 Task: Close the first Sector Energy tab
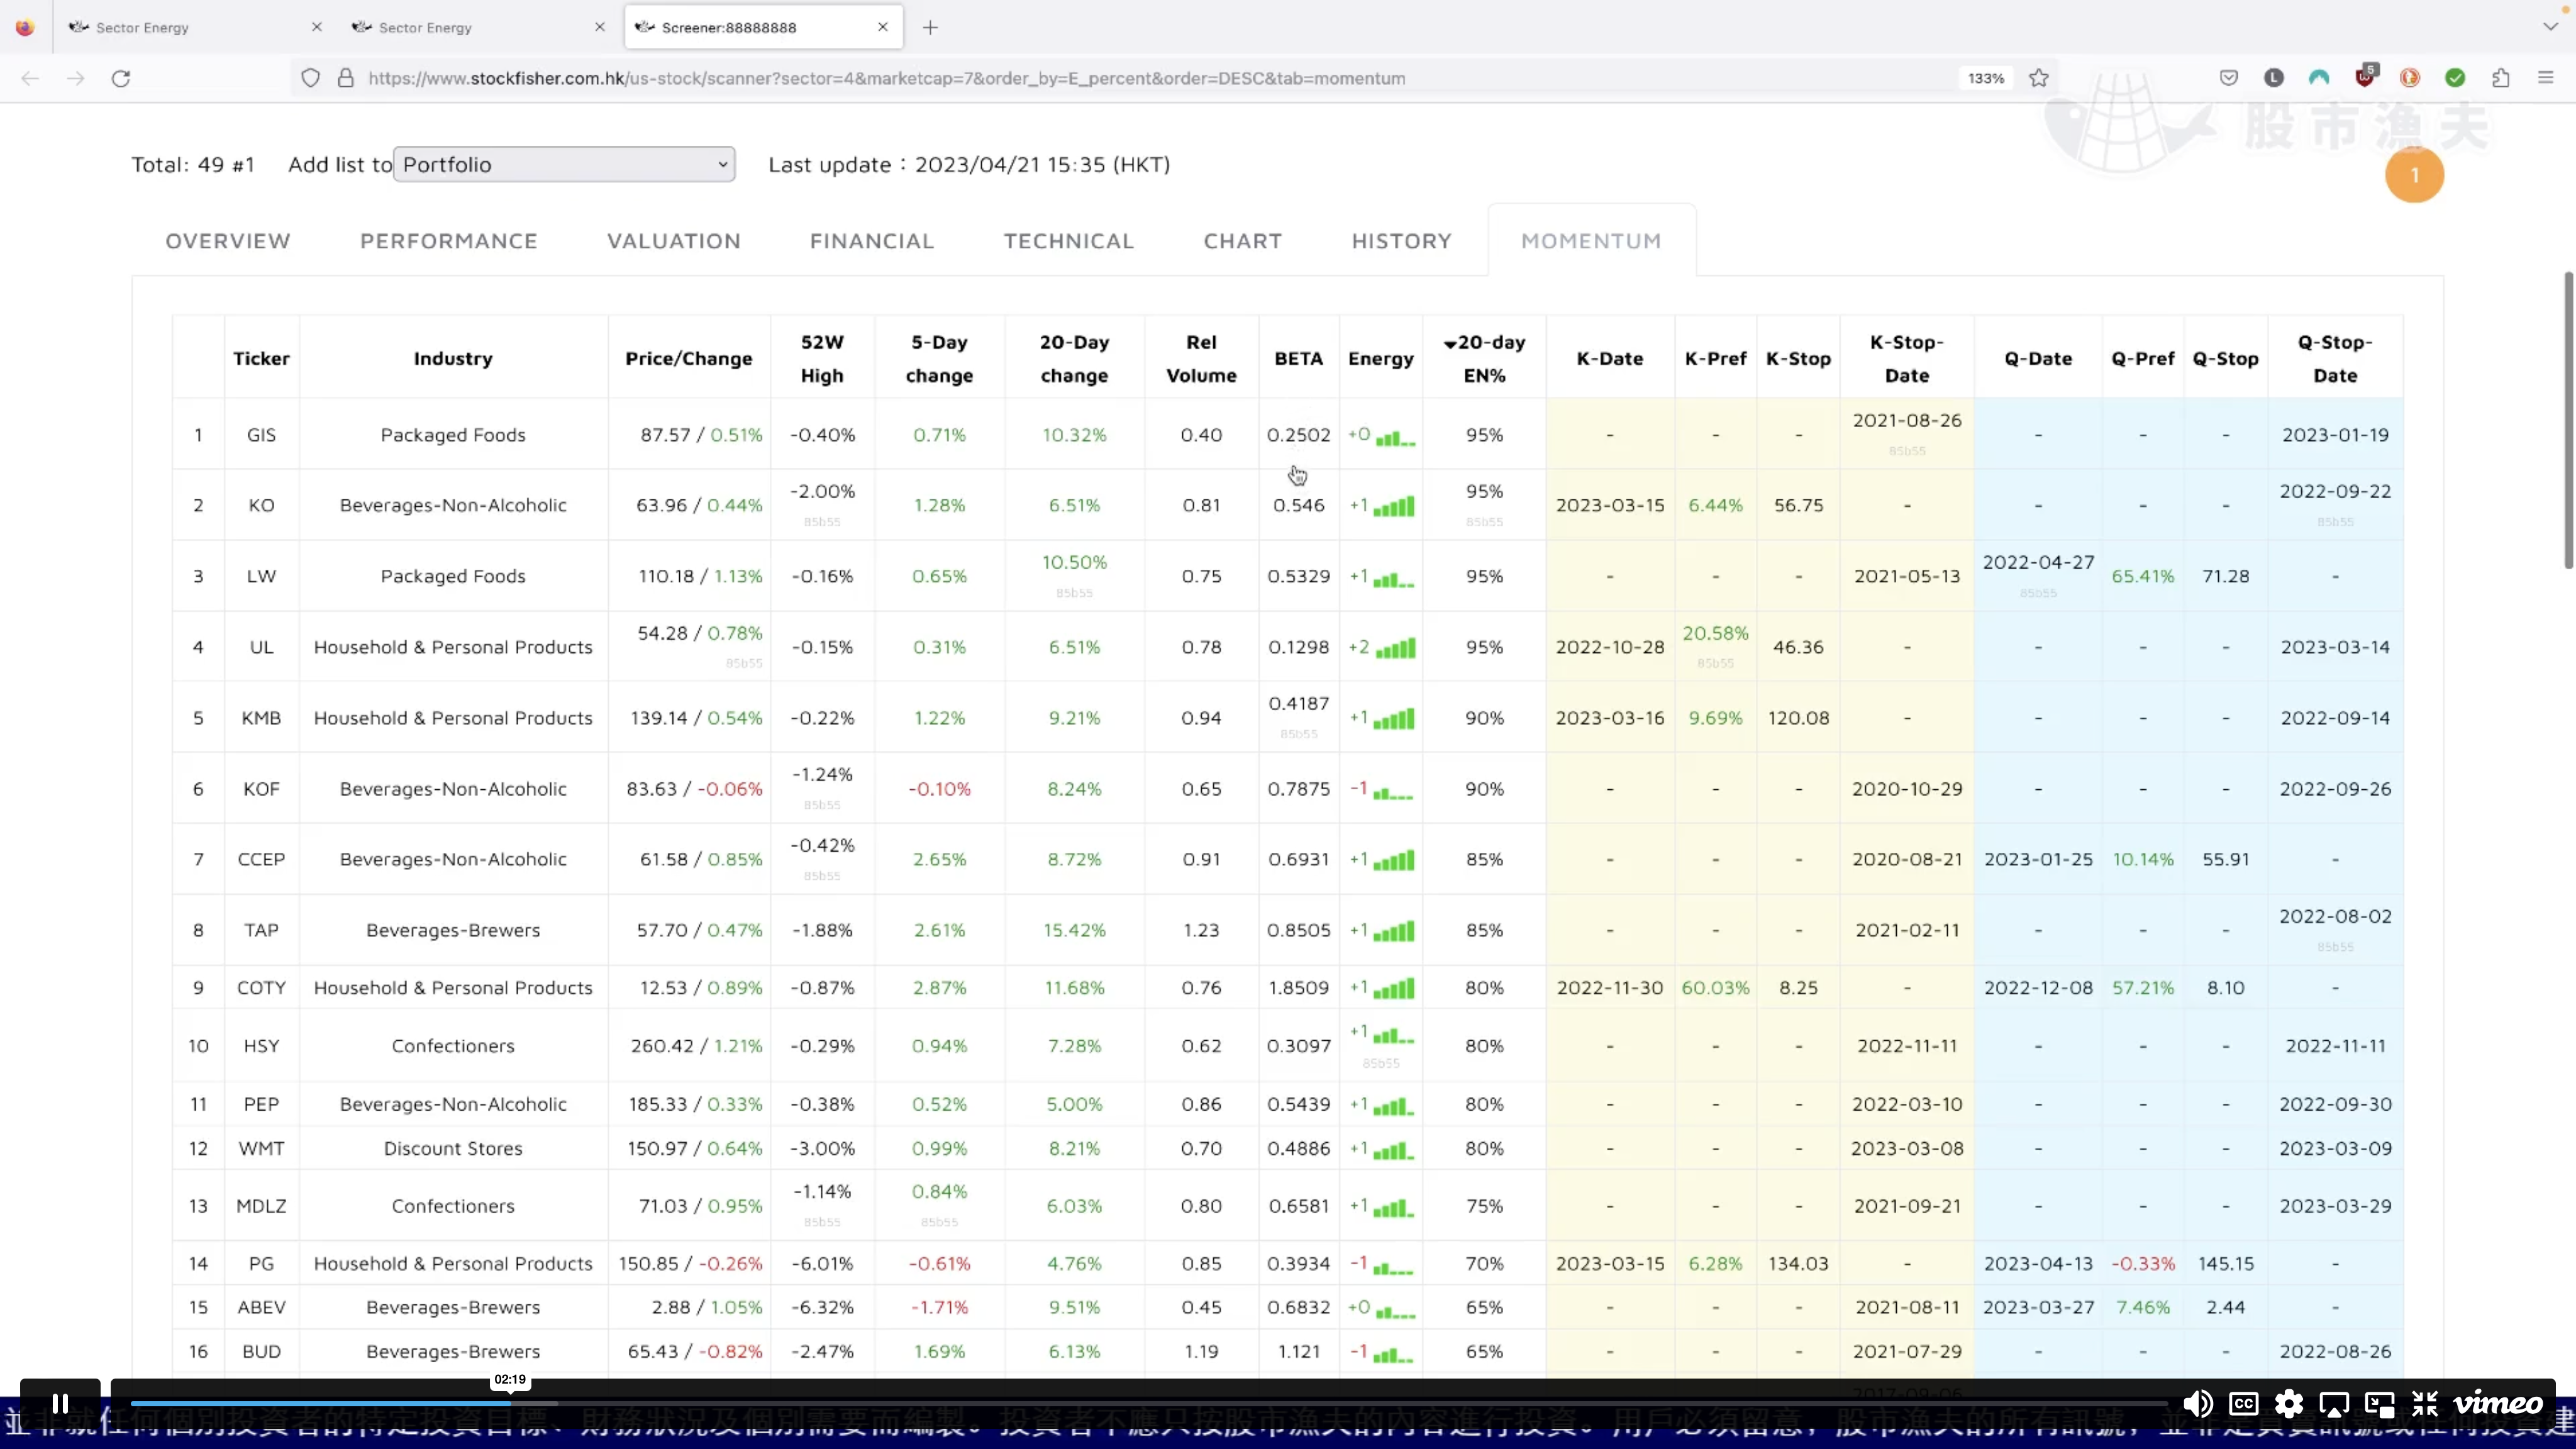(317, 27)
